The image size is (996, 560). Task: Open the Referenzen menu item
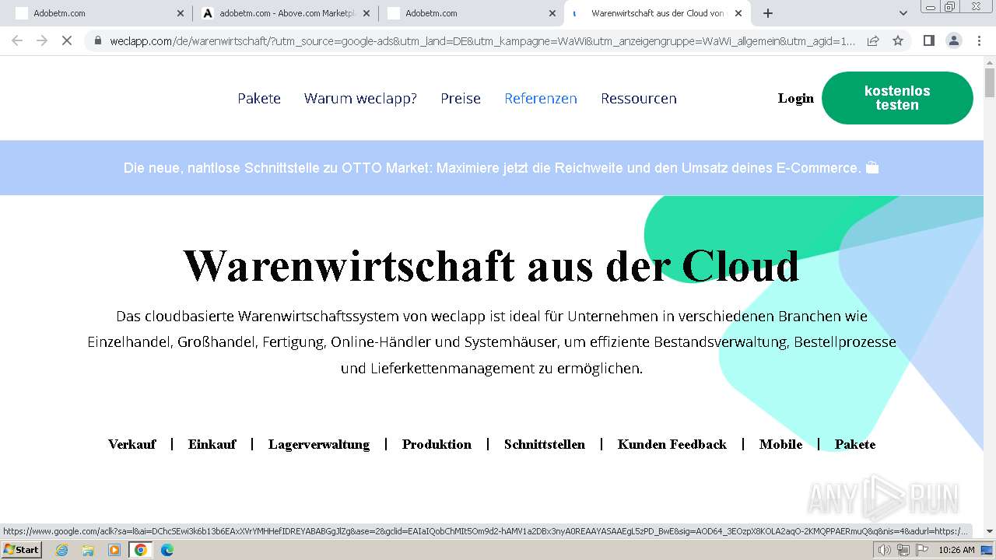click(x=541, y=99)
